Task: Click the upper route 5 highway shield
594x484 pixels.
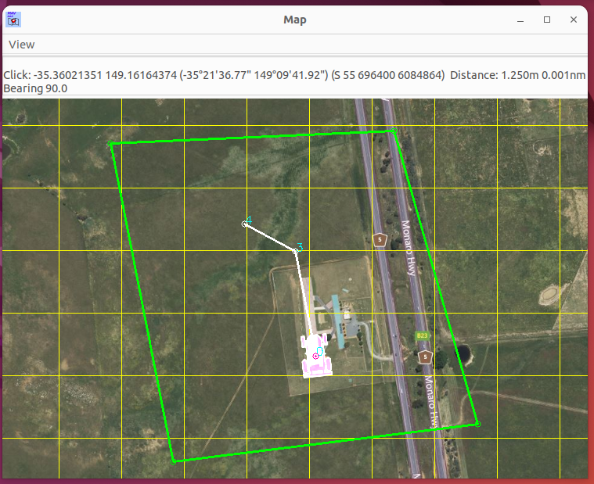Action: tap(380, 240)
